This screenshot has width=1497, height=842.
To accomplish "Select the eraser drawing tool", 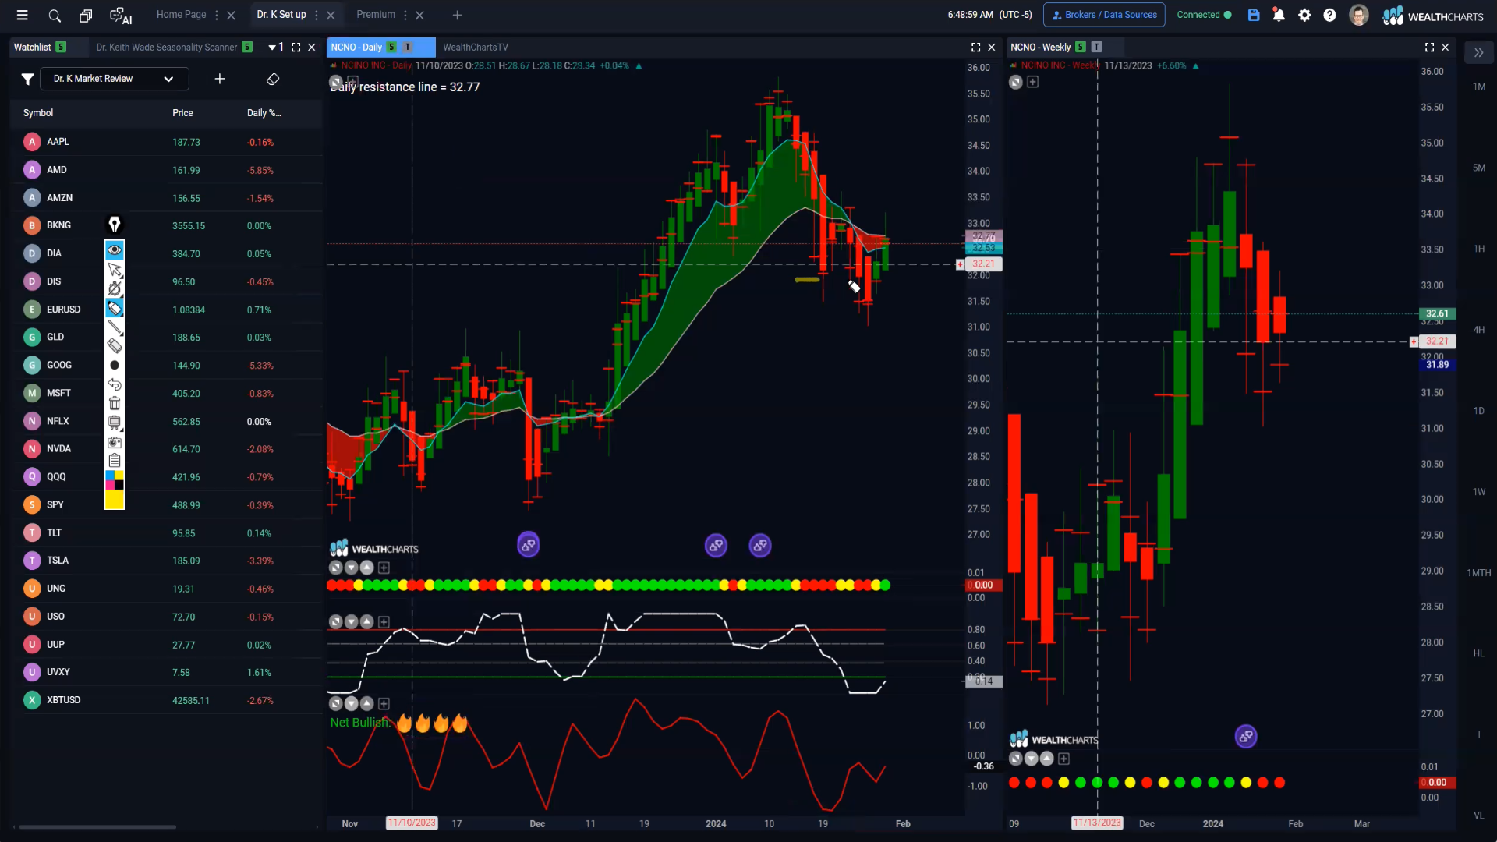I will pyautogui.click(x=115, y=345).
